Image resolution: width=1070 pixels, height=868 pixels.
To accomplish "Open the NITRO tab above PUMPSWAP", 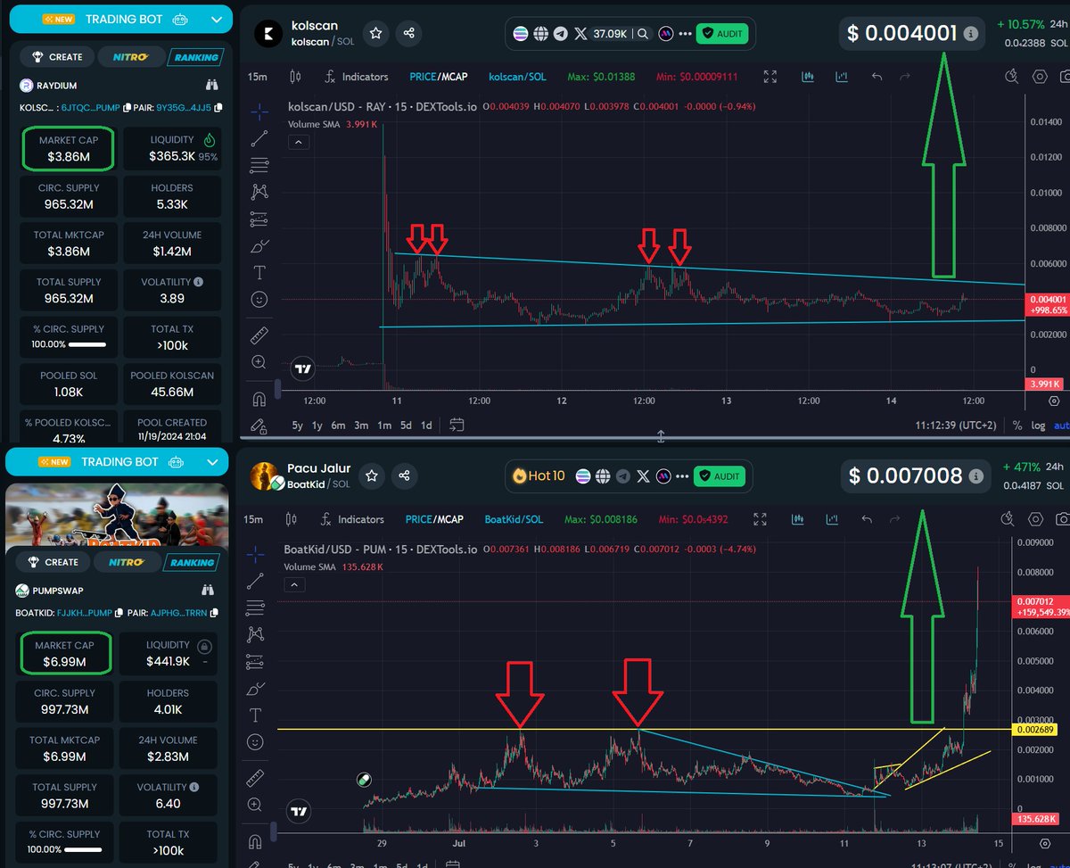I will 126,562.
